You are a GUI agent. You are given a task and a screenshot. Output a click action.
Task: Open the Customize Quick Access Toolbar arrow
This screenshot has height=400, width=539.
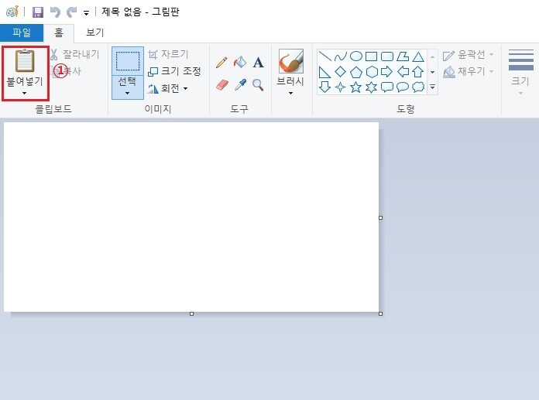coord(86,13)
